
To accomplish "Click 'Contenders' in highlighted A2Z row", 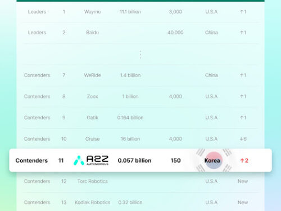I will coord(31,160).
